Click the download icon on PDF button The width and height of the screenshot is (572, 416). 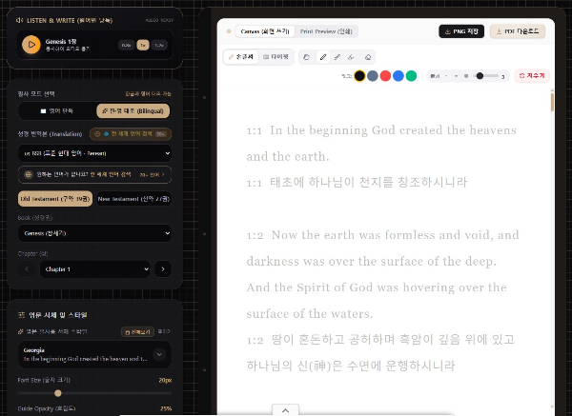(499, 31)
